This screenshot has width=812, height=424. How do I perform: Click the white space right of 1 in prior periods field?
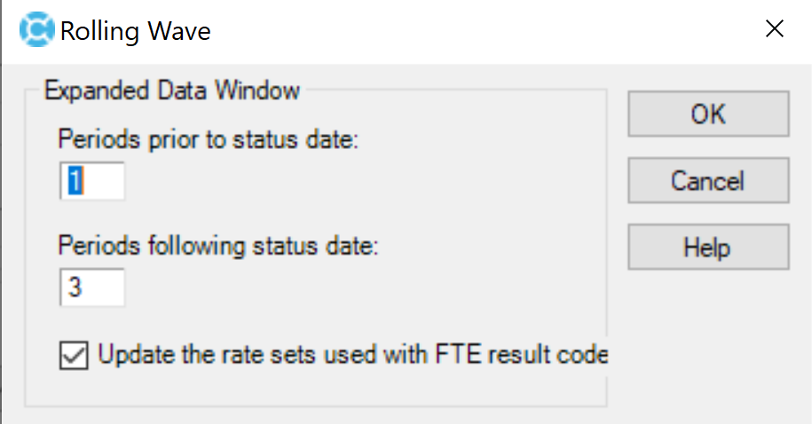104,181
